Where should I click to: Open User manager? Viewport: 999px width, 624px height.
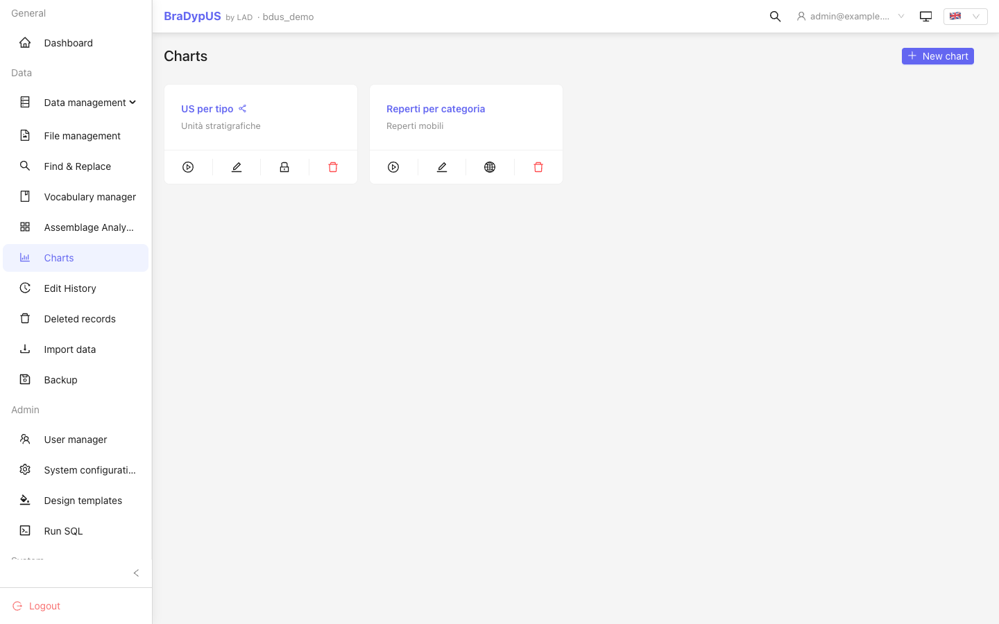pos(76,440)
